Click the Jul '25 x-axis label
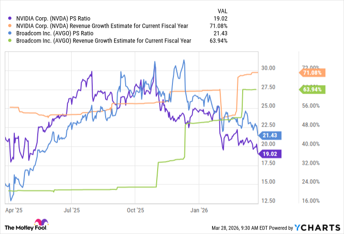 (x=70, y=209)
